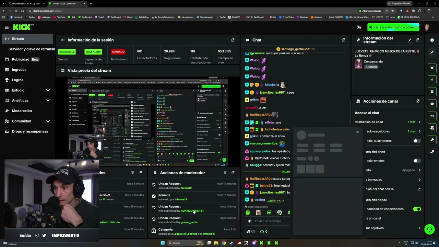Toggle the solo-emotes chat switch
This screenshot has height=247, width=439.
click(417, 161)
